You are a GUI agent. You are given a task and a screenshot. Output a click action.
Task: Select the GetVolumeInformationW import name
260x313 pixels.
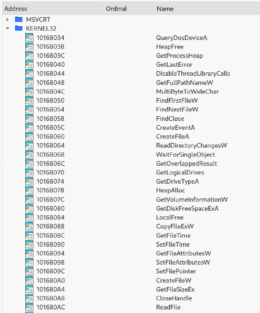[x=192, y=200]
